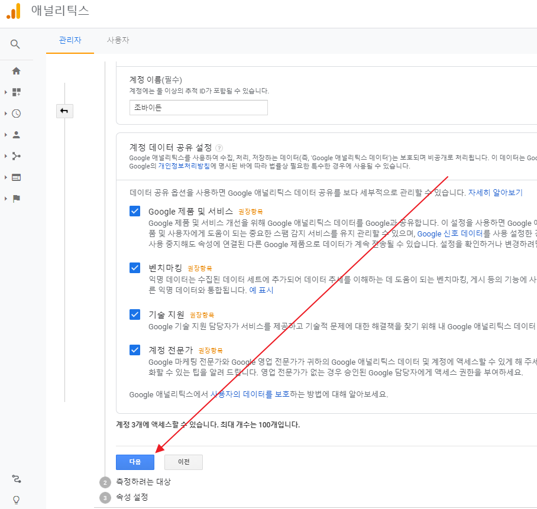The width and height of the screenshot is (537, 509).
Task: Switch to the 사용자 tab
Action: click(x=118, y=40)
